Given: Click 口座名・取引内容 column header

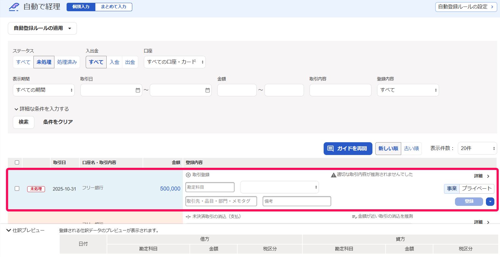Looking at the screenshot, I should point(99,162).
